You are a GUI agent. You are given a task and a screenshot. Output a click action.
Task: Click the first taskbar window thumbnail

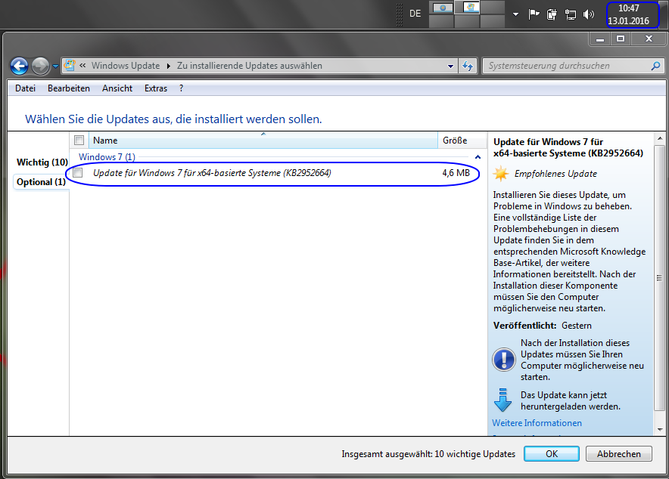point(442,8)
